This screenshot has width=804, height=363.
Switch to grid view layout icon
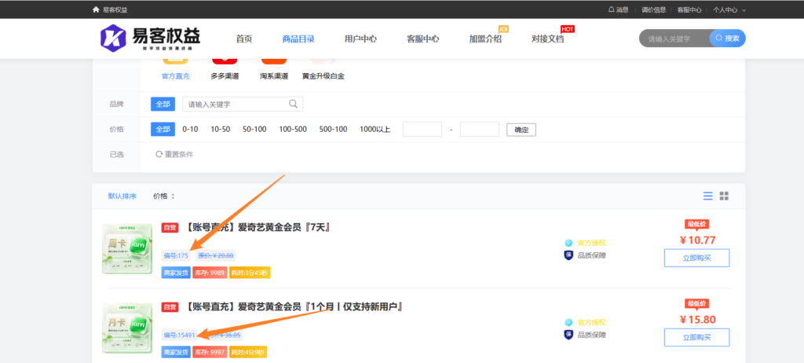pyautogui.click(x=724, y=196)
